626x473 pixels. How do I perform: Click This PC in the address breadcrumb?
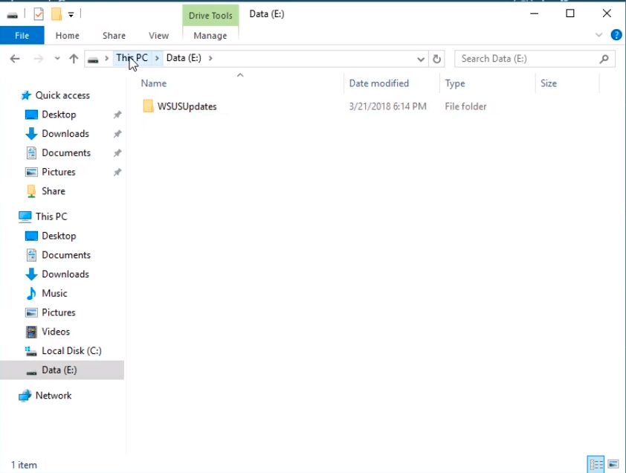(x=132, y=58)
